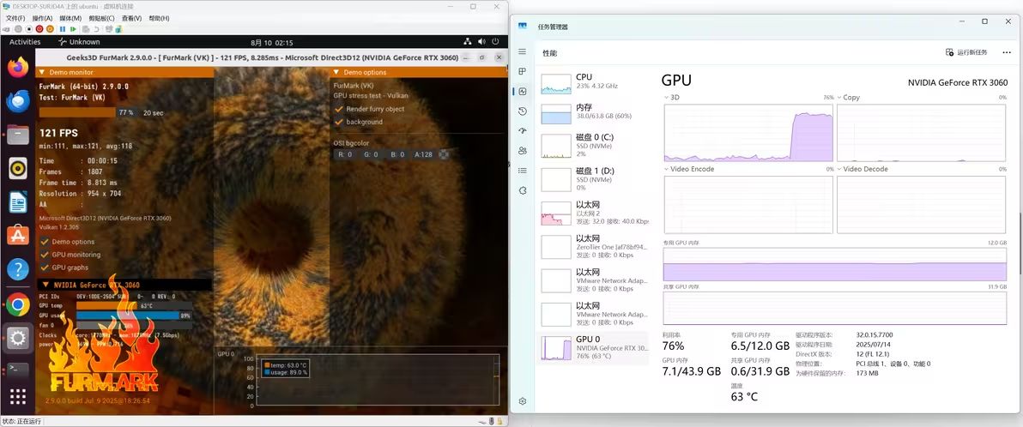Toggle 'GPU graphs' checkbox in FurMark
1023x427 pixels.
45,268
